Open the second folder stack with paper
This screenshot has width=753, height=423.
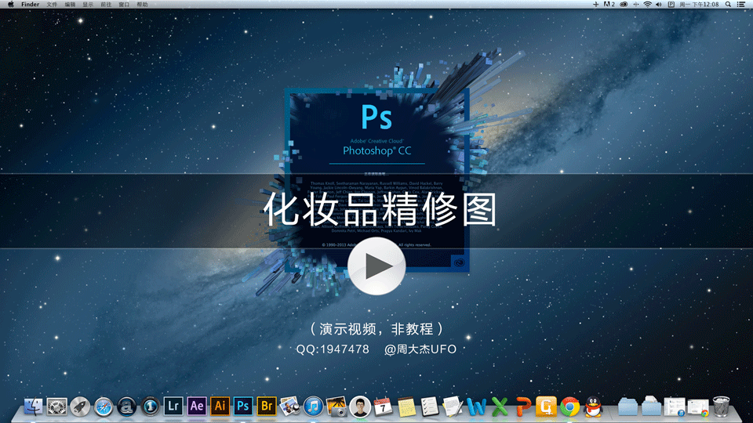pos(651,407)
